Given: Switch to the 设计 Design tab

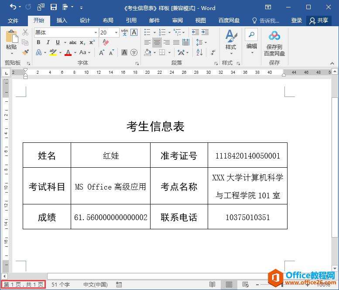Looking at the screenshot, I should pos(85,21).
